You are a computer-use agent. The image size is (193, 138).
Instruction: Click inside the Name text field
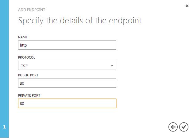[x=67, y=45]
